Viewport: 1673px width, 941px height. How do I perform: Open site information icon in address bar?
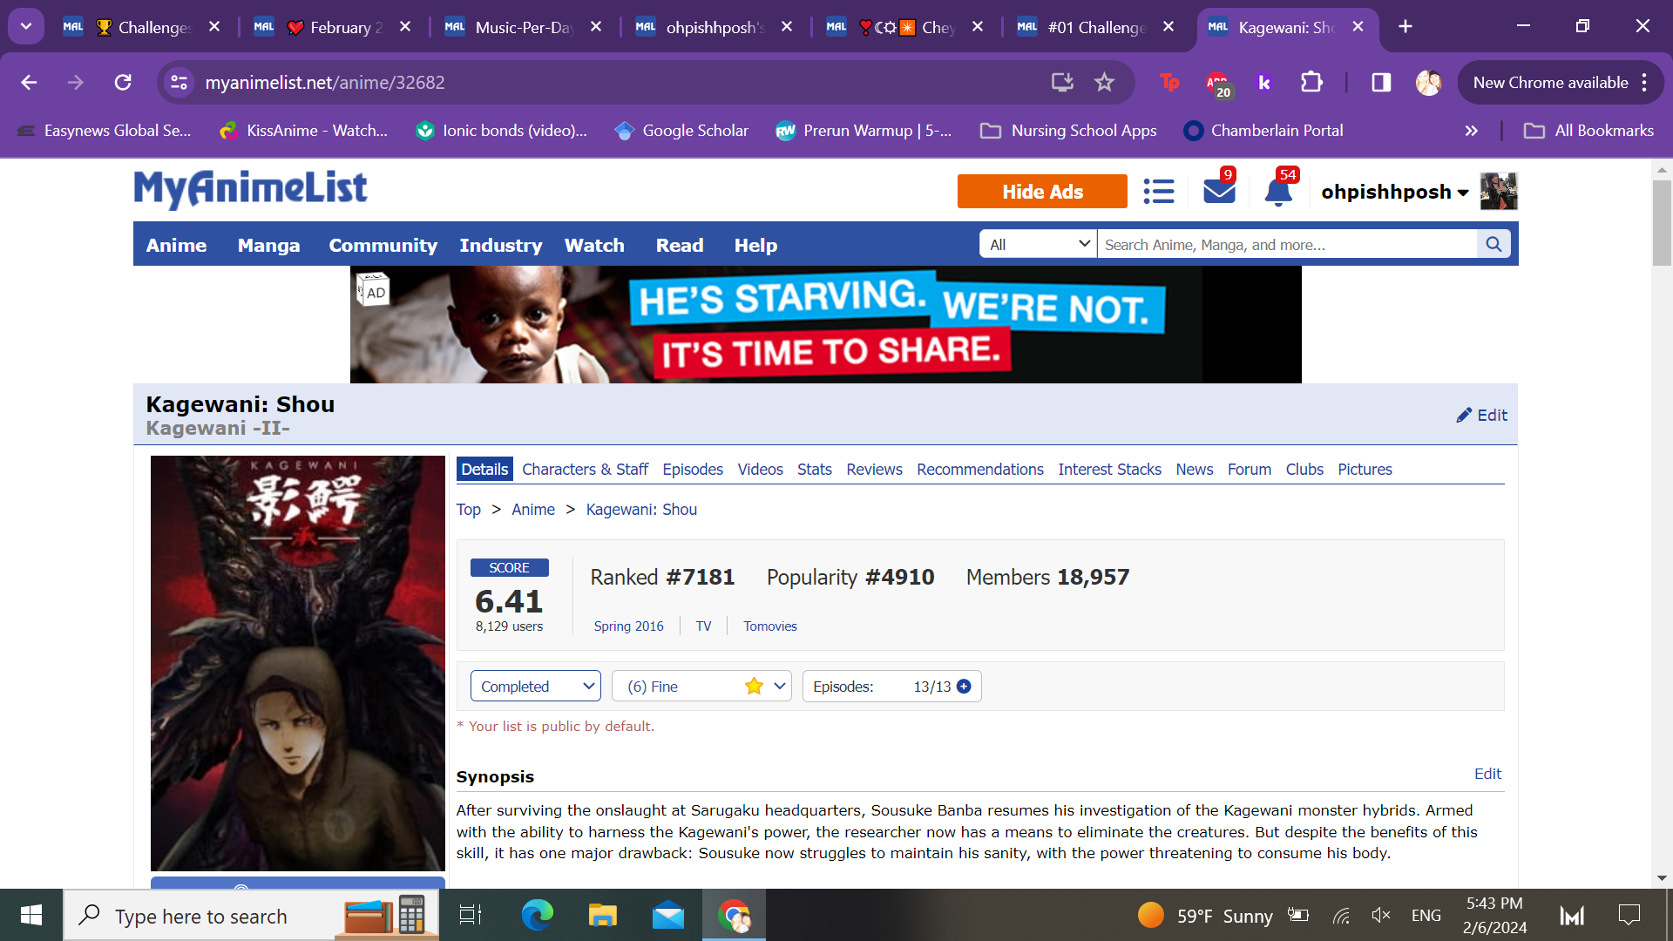179,82
